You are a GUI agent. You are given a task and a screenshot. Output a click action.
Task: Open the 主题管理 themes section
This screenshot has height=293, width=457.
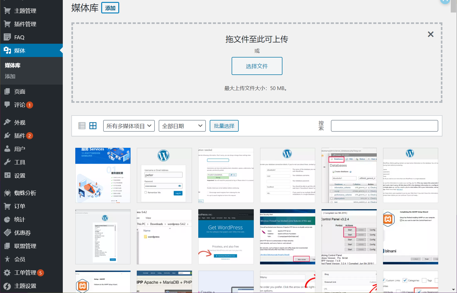click(x=25, y=10)
